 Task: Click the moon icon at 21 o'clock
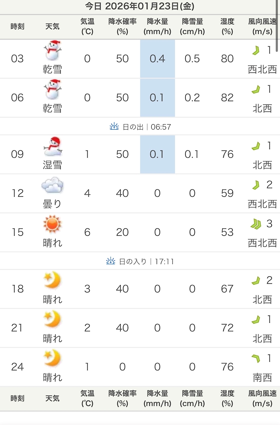53,320
